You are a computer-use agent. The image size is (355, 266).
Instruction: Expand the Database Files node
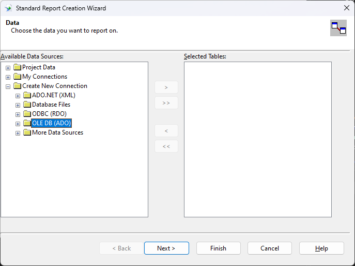[x=18, y=105]
